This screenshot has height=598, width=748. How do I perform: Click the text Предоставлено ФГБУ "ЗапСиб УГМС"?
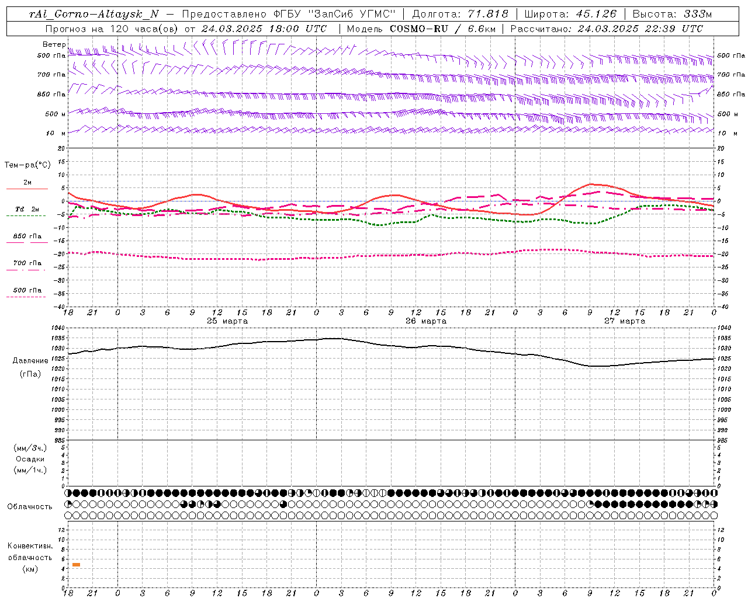[289, 14]
